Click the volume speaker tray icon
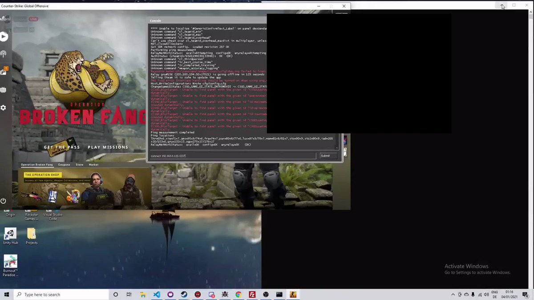Screen dimensions: 534x300 coord(485,294)
